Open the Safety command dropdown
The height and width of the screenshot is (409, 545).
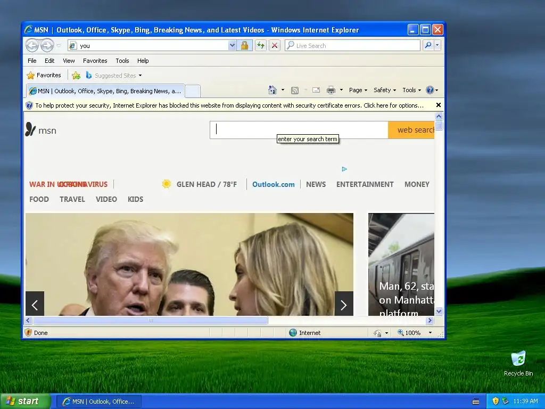click(384, 90)
